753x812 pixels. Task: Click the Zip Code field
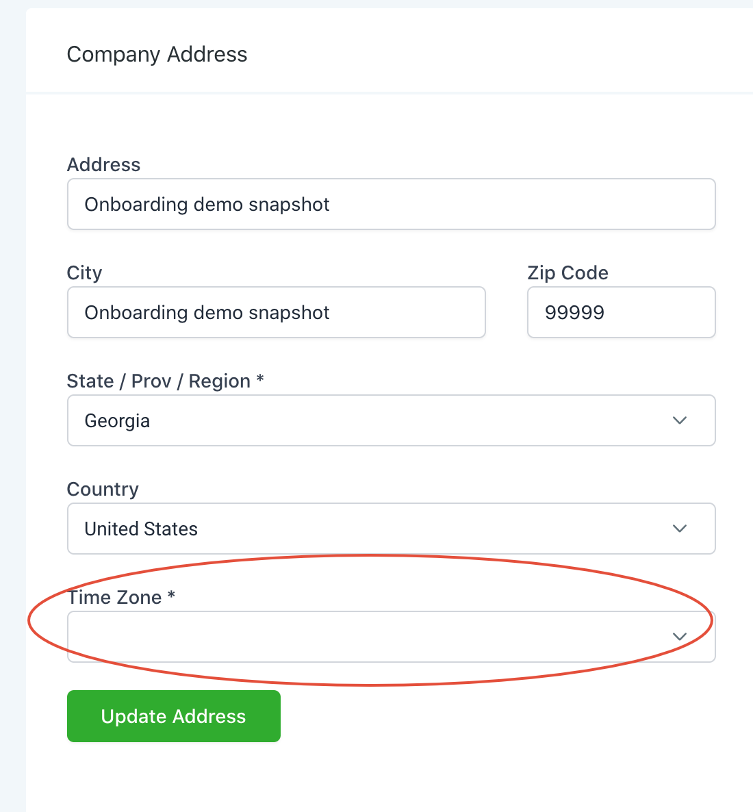tap(621, 312)
